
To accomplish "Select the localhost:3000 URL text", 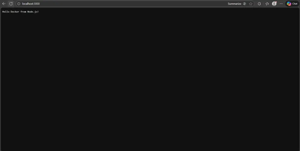I will click(31, 4).
